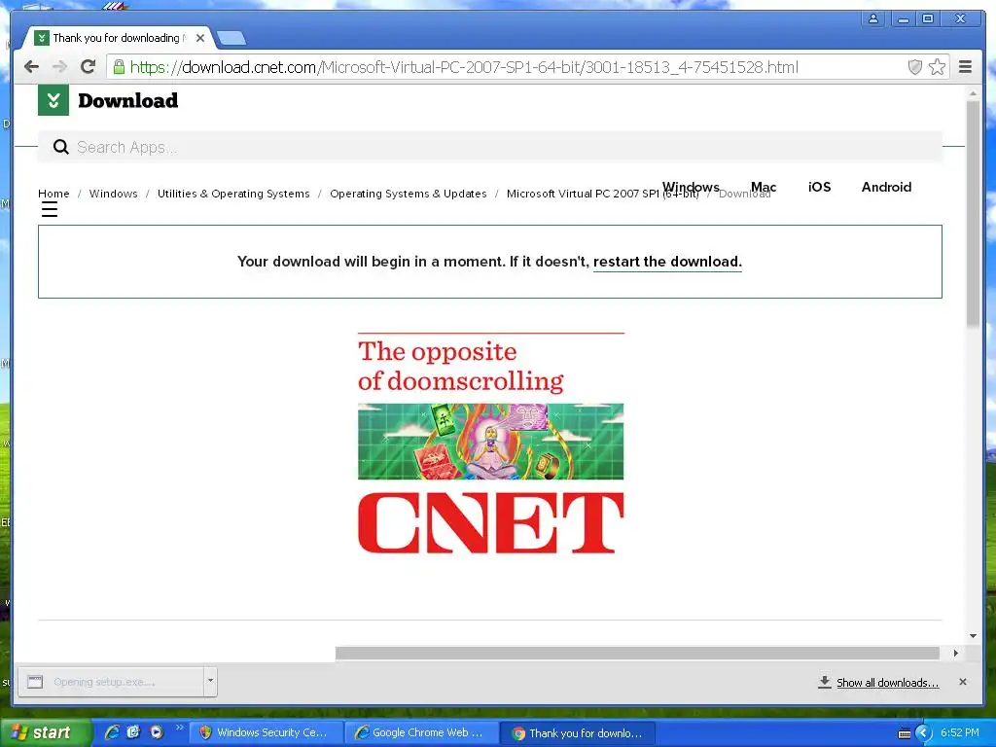Click the download arrow icon beside Show all downloads

[825, 682]
